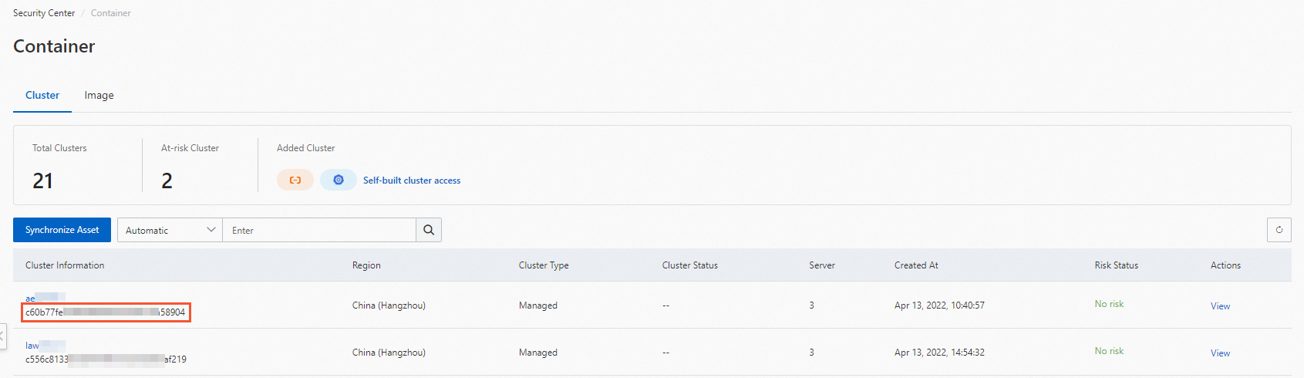1304x378 pixels.
Task: Click Apr 13, 2022, 10:40:57 timestamp
Action: point(939,305)
